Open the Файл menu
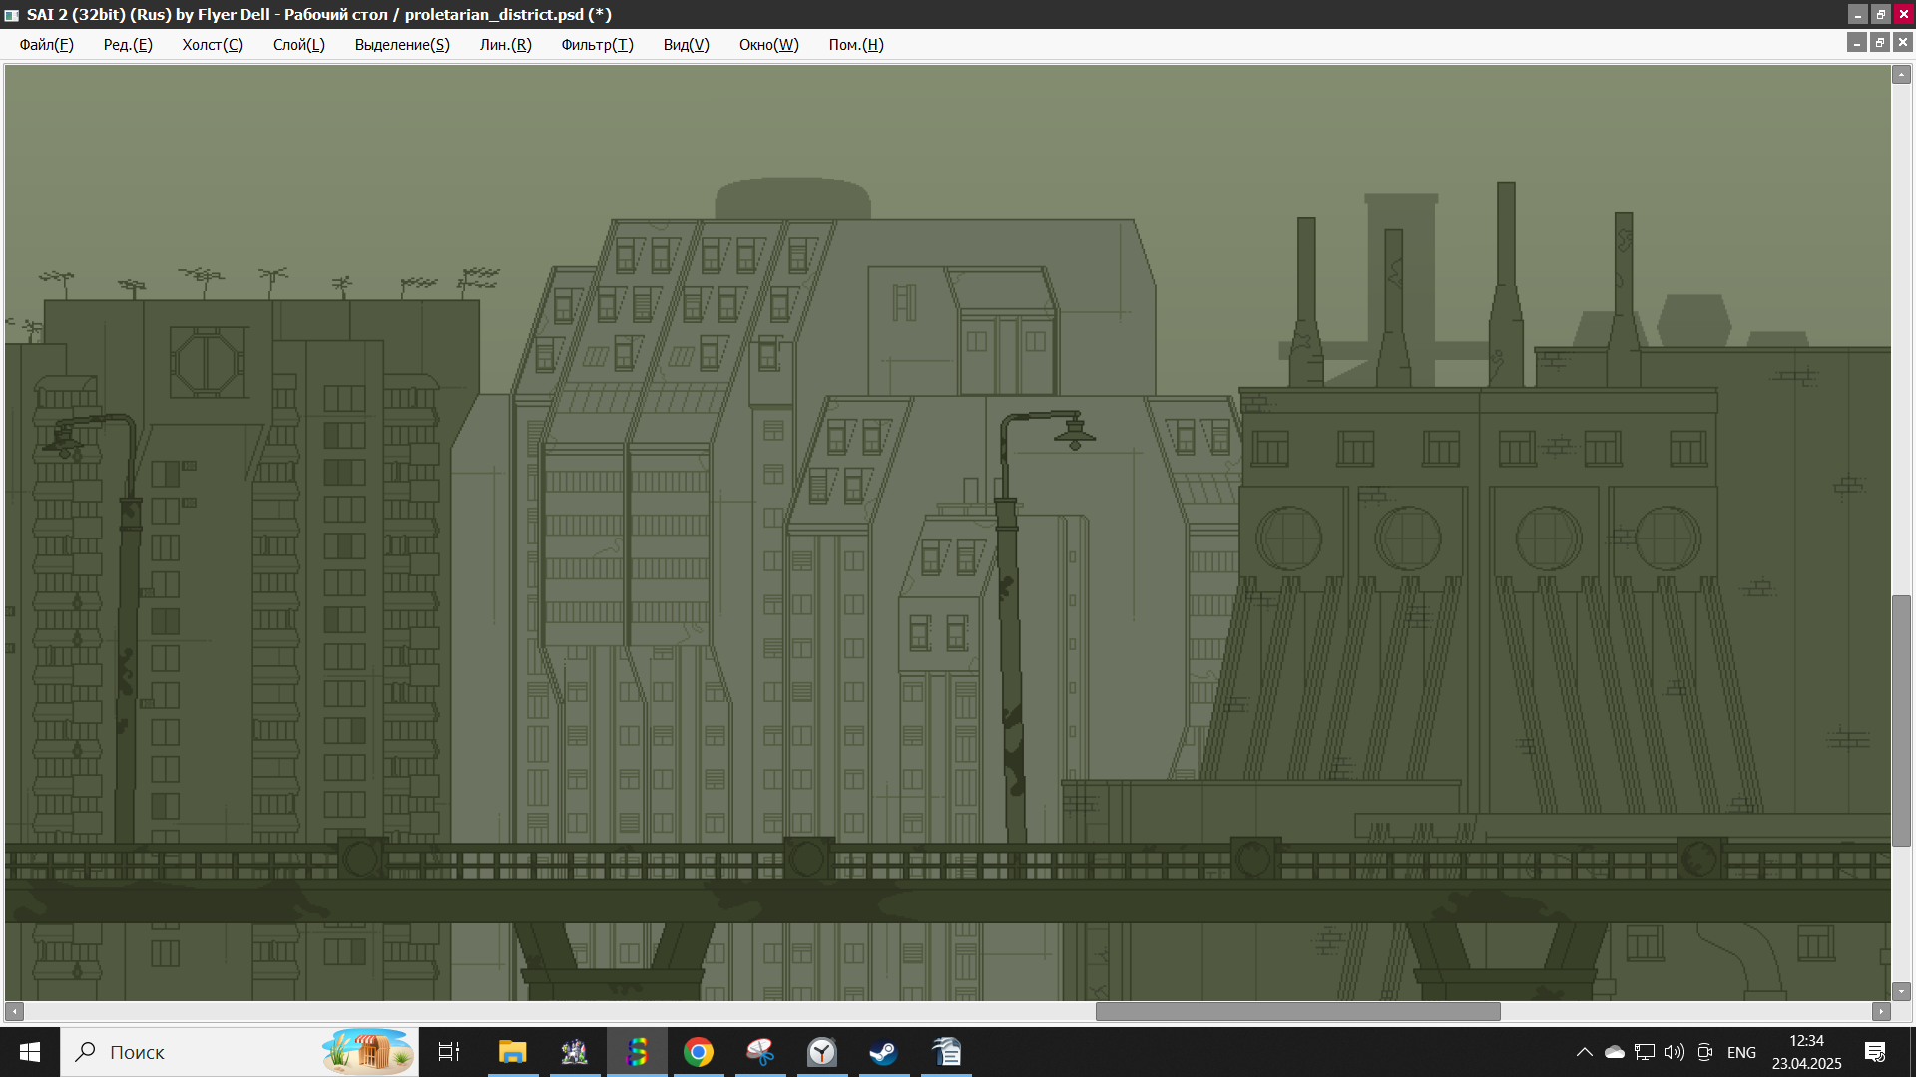 click(46, 45)
